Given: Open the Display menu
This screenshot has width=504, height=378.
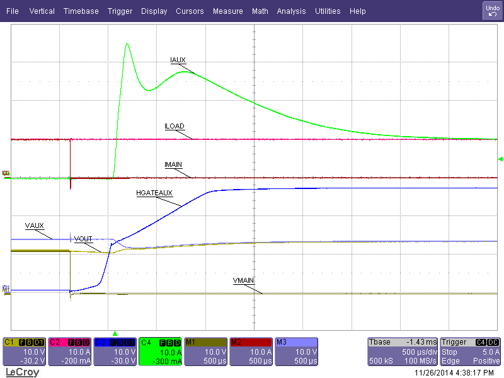Looking at the screenshot, I should tap(154, 11).
